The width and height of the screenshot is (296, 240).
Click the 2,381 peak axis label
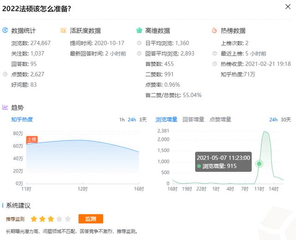163,131
